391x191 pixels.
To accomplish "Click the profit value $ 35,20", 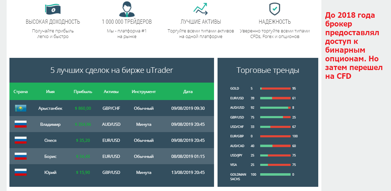I will (83, 140).
